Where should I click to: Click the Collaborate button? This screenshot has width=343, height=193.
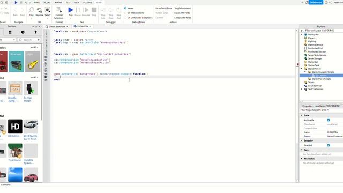click(x=316, y=2)
